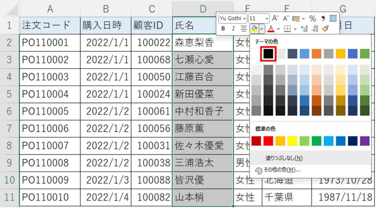Click the merge and center icon
Screen dimensions: 376x208
coord(333,18)
